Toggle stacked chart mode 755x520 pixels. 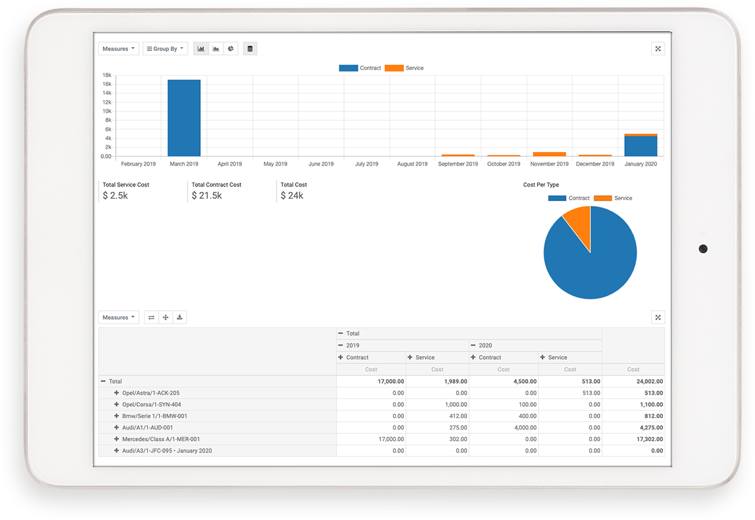click(250, 48)
